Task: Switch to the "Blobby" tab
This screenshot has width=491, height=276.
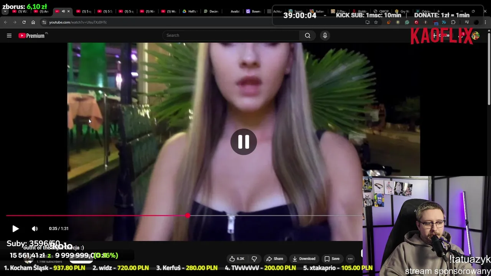Action: pyautogui.click(x=360, y=11)
